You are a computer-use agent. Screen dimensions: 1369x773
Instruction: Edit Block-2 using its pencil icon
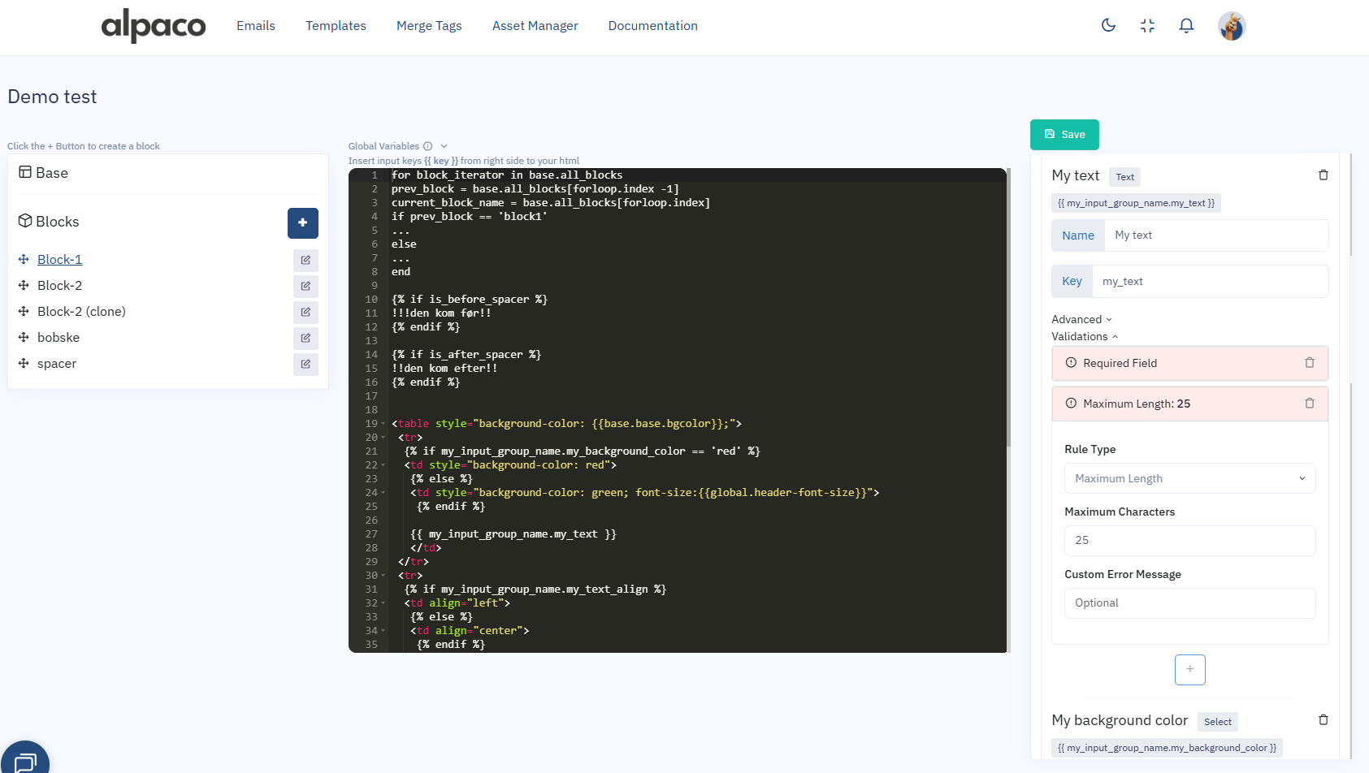coord(305,286)
